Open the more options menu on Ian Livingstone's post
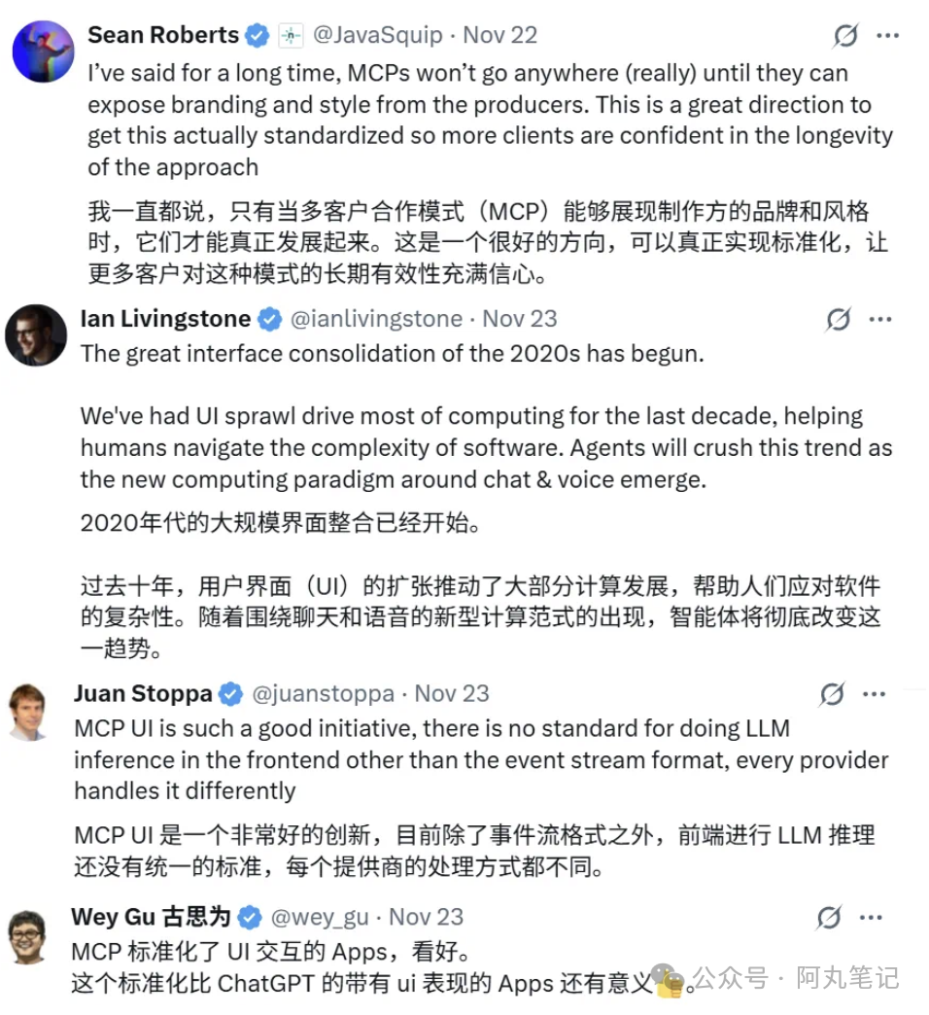929x1015 pixels. [880, 318]
